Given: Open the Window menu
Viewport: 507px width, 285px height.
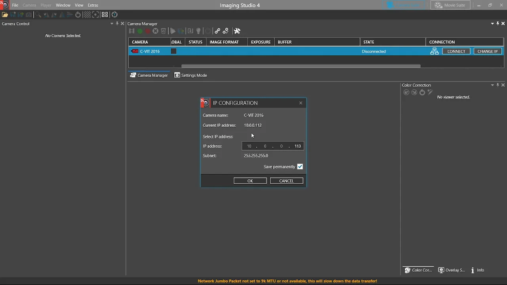Looking at the screenshot, I should pyautogui.click(x=63, y=5).
